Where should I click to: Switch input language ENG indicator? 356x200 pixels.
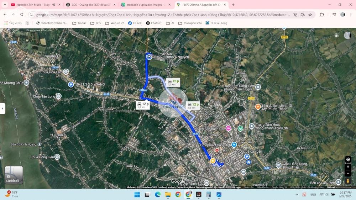(313, 195)
